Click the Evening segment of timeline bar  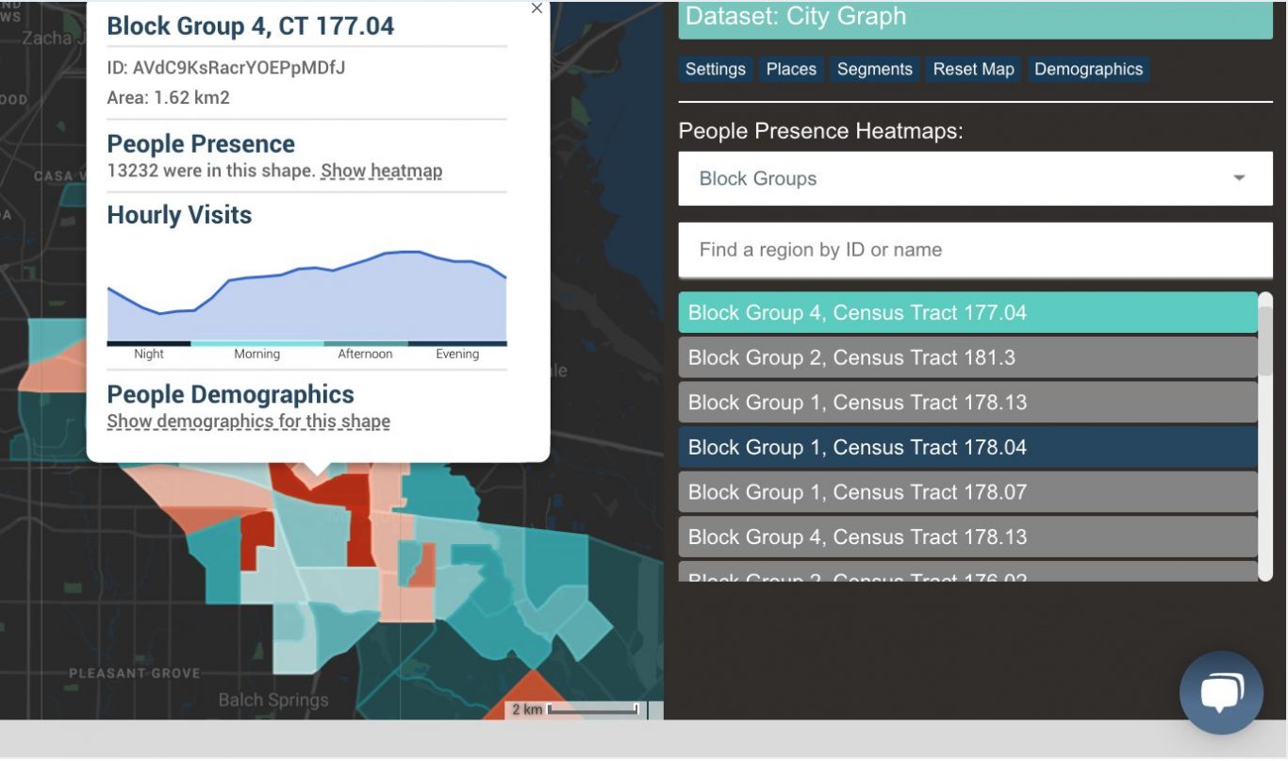click(457, 343)
